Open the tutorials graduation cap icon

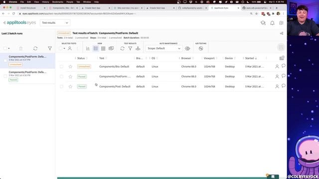pos(263,23)
